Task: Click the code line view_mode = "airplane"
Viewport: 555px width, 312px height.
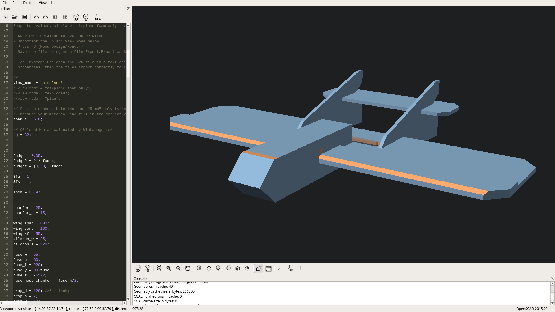Action: pos(39,83)
